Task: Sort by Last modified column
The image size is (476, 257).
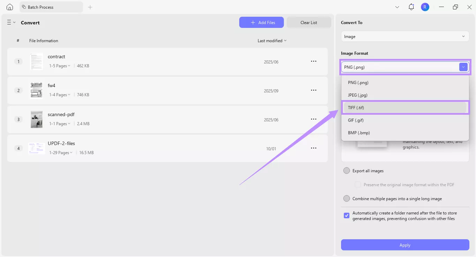Action: point(272,41)
